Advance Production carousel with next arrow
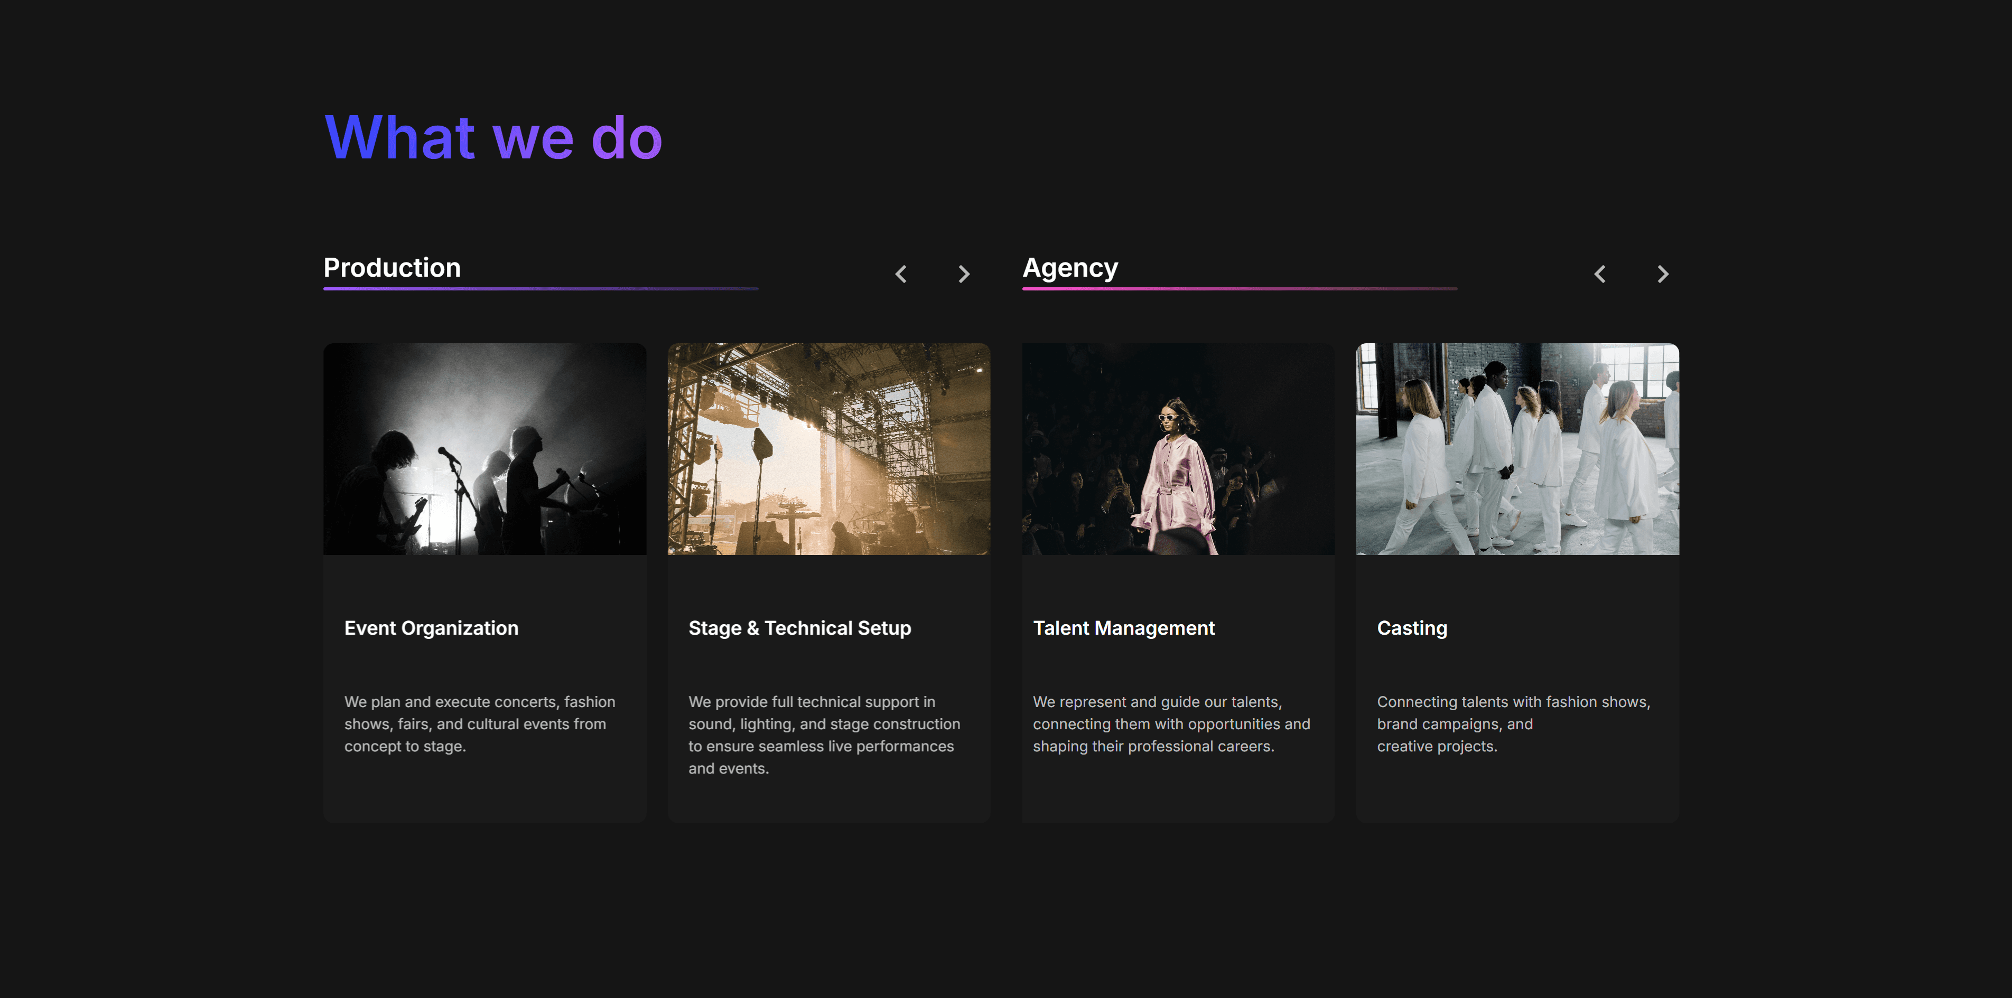The height and width of the screenshot is (998, 2012). click(x=964, y=274)
